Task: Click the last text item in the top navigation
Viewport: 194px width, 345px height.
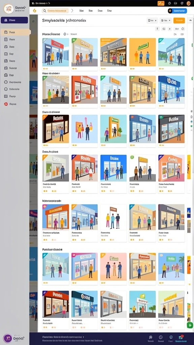Action: [109, 10]
